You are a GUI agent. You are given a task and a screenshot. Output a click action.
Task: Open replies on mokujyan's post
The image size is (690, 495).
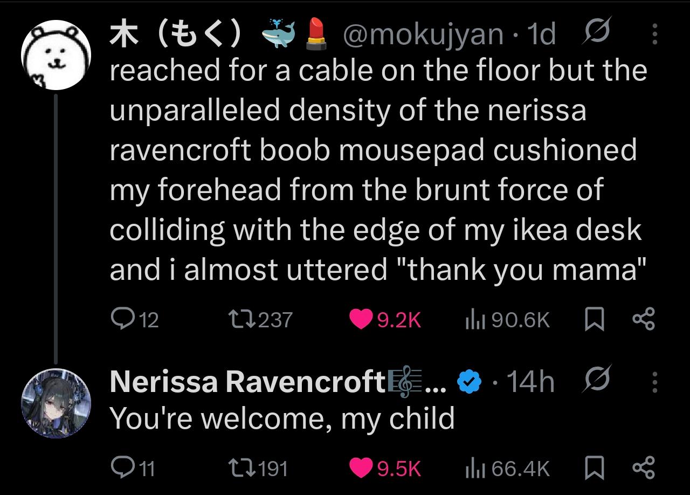[x=135, y=320]
